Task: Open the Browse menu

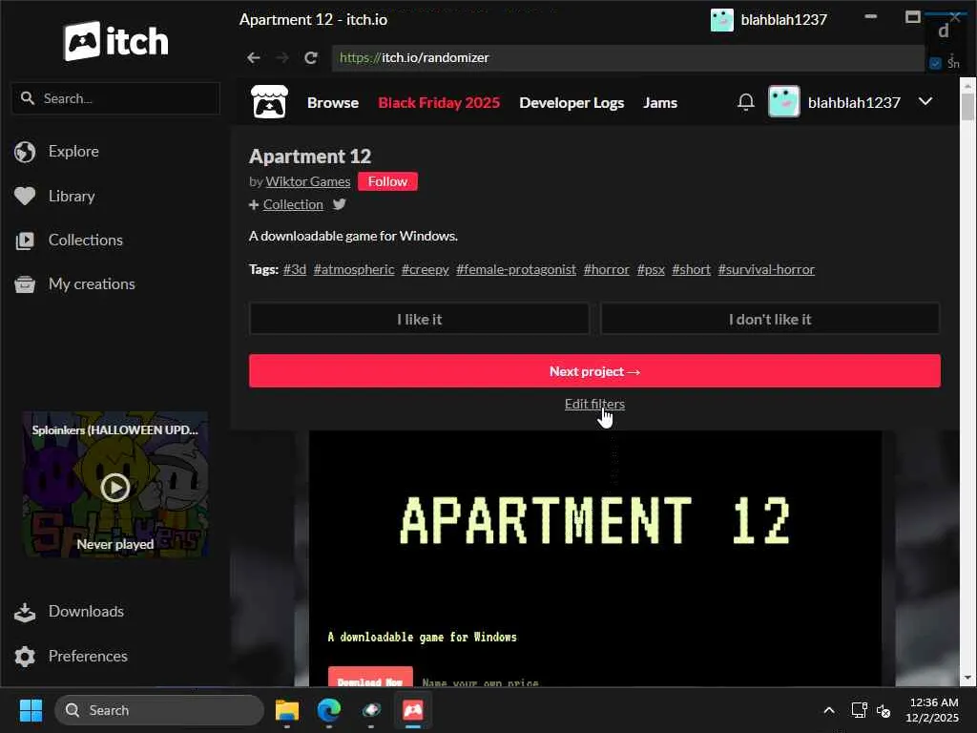Action: (x=333, y=103)
